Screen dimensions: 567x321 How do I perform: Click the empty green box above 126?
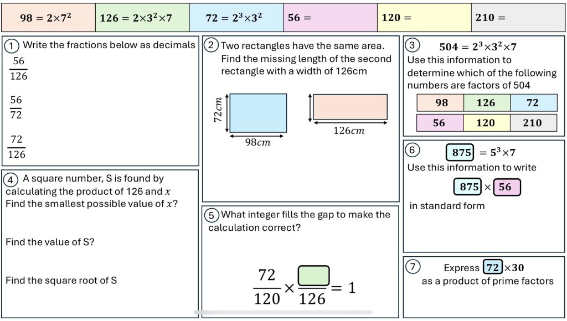pos(313,275)
